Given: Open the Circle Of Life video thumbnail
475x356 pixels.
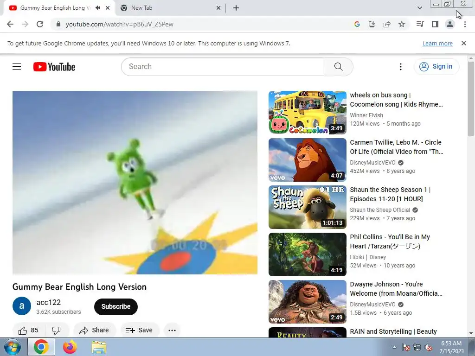Looking at the screenshot, I should pyautogui.click(x=308, y=160).
